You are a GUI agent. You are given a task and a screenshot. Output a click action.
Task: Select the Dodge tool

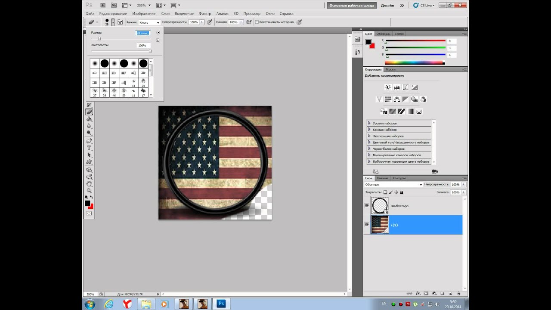click(x=89, y=133)
